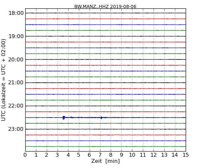Click the x-axis tick label 14
Image resolution: width=211 pixels, height=168 pixels.
[175, 155]
